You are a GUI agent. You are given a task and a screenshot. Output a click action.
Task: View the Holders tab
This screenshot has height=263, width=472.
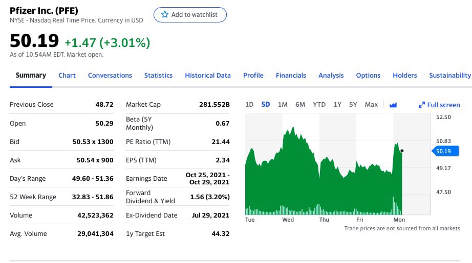point(404,76)
